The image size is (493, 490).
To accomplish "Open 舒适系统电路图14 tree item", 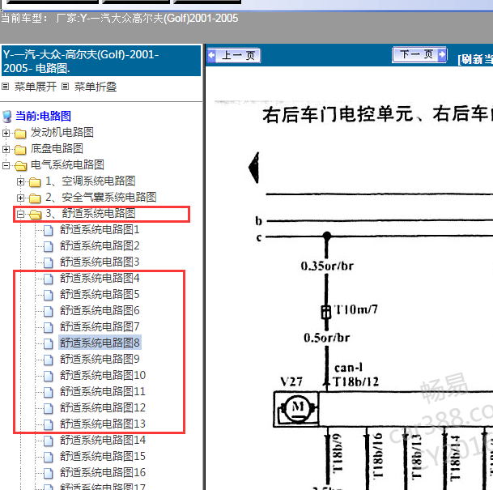I will (x=103, y=441).
